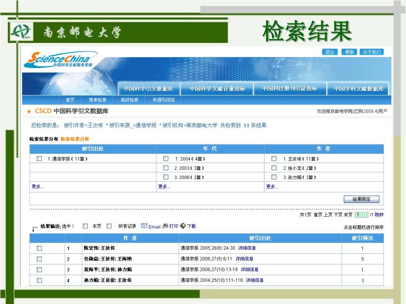Sort by the 被引频次 column header
The width and height of the screenshot is (406, 304).
coord(362,238)
